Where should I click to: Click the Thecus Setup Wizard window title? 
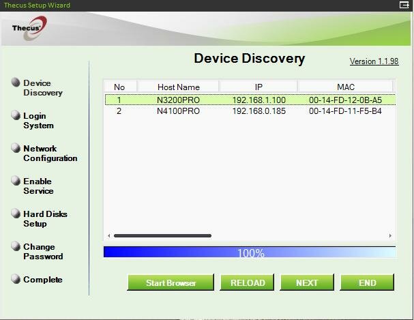pos(37,5)
